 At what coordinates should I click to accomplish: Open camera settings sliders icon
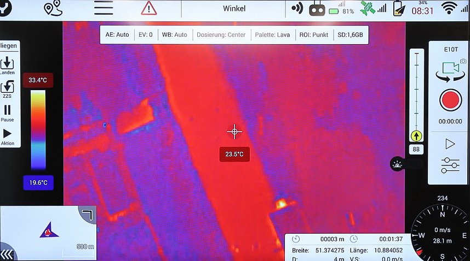pyautogui.click(x=450, y=165)
